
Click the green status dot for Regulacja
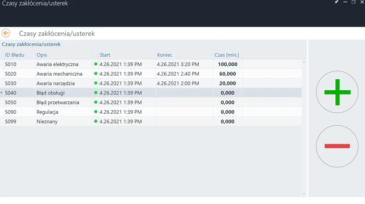[x=95, y=112]
